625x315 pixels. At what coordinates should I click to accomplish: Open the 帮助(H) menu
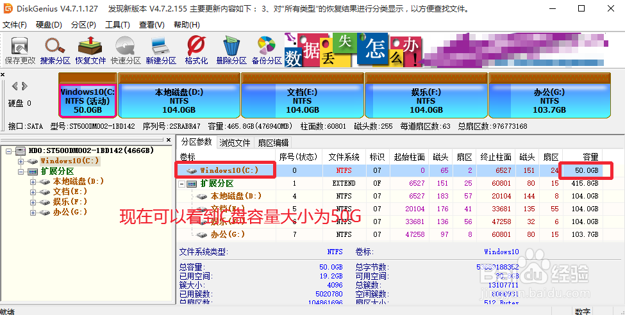pos(187,25)
